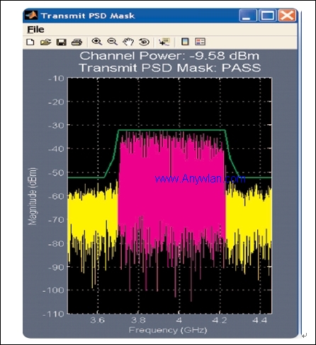Choose the data cursor tool

click(x=164, y=42)
